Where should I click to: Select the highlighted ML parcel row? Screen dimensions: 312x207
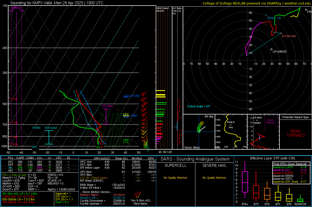[x=39, y=168]
